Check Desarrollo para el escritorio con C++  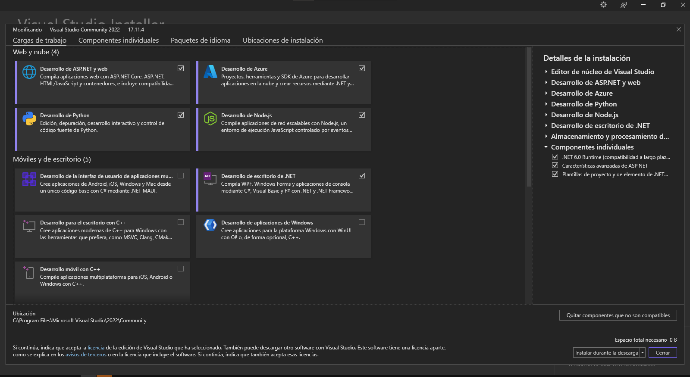[x=181, y=222]
